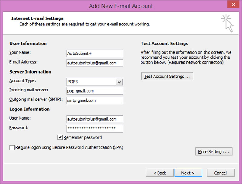
Task: Click the Logon Information section heading
Action: click(29, 109)
